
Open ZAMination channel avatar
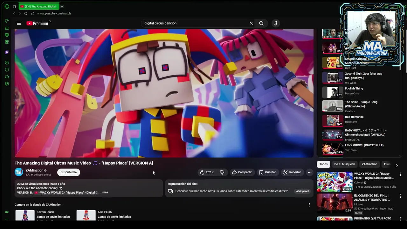pyautogui.click(x=19, y=172)
